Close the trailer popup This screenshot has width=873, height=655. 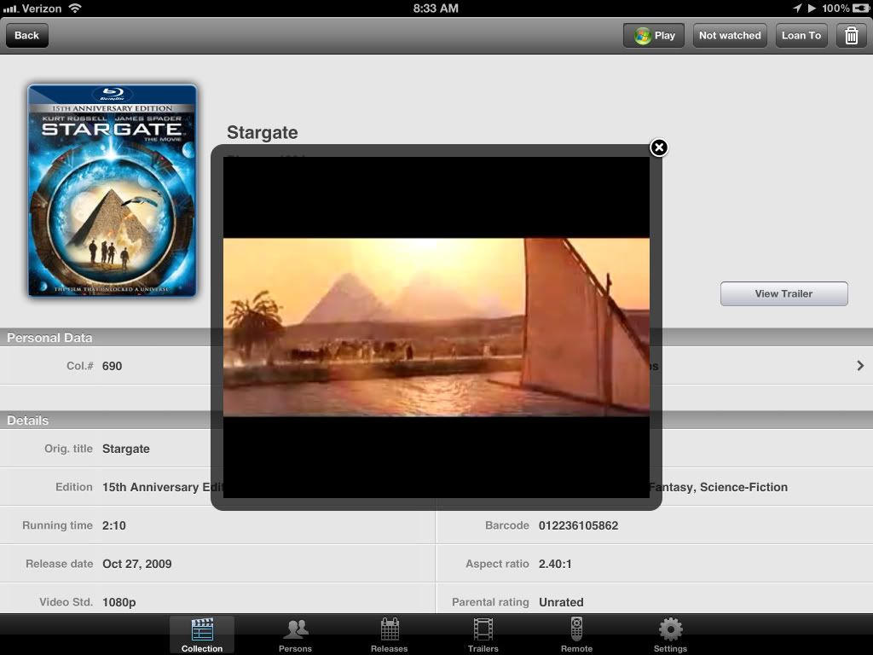[659, 148]
